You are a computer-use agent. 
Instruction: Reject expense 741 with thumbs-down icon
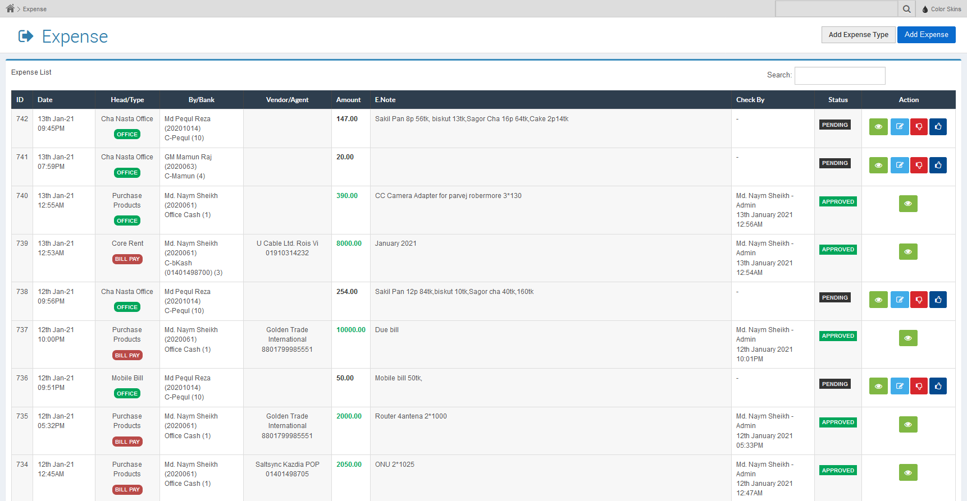point(919,165)
